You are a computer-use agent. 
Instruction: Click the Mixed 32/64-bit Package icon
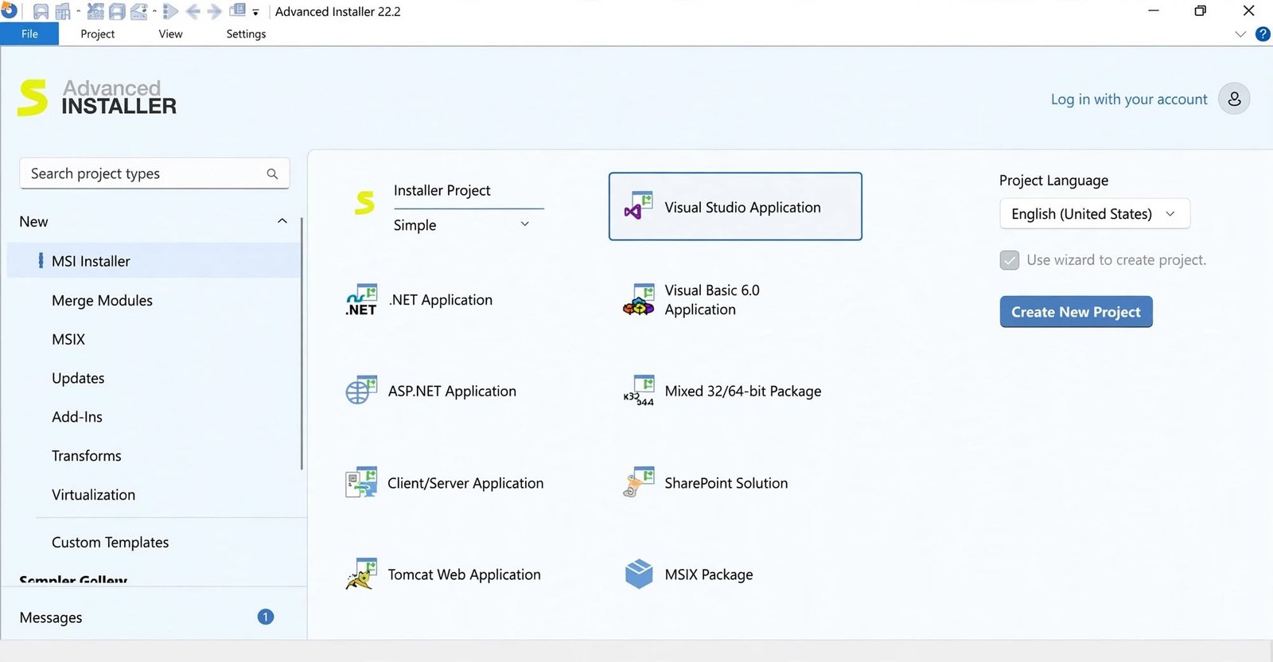click(x=638, y=391)
